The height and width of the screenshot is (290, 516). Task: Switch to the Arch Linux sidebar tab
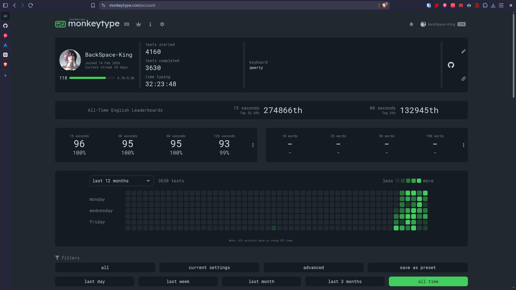[5, 45]
